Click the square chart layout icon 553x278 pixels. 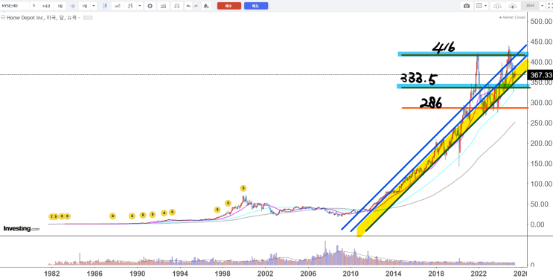pyautogui.click(x=479, y=6)
